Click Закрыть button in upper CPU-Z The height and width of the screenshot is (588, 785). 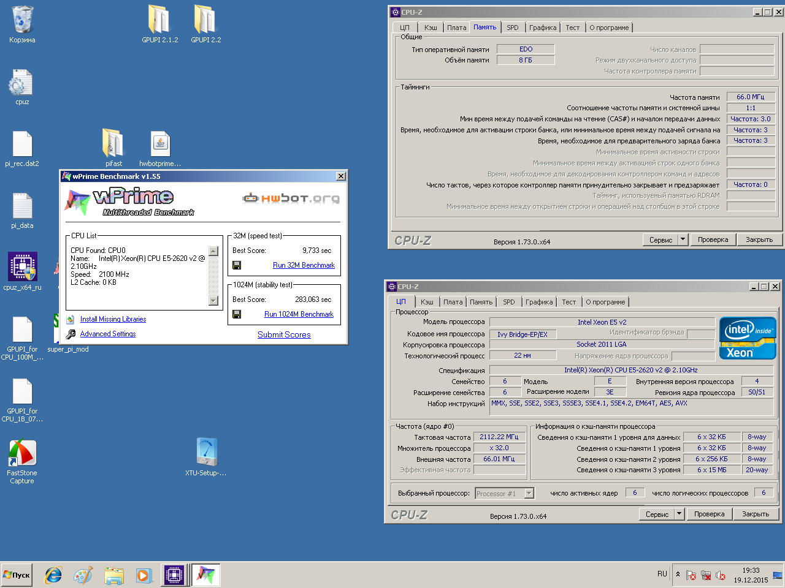(x=759, y=239)
